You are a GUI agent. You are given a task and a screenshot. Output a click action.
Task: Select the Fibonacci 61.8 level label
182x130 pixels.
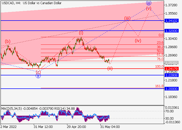coord(160,55)
